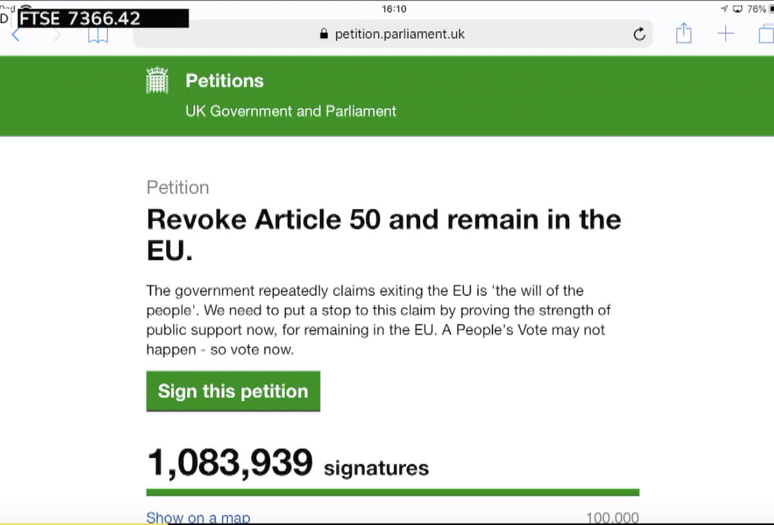Click the Petitions header title link
The width and height of the screenshot is (774, 525).
(224, 81)
